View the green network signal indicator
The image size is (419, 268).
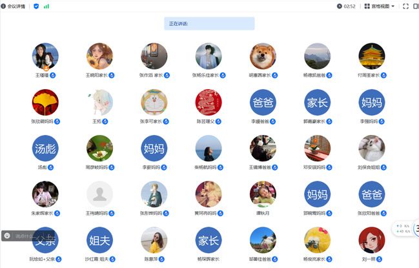pos(46,6)
